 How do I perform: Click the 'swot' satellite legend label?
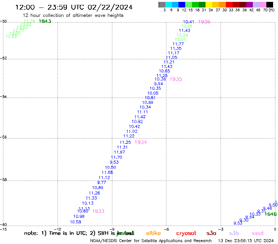coord(258,233)
